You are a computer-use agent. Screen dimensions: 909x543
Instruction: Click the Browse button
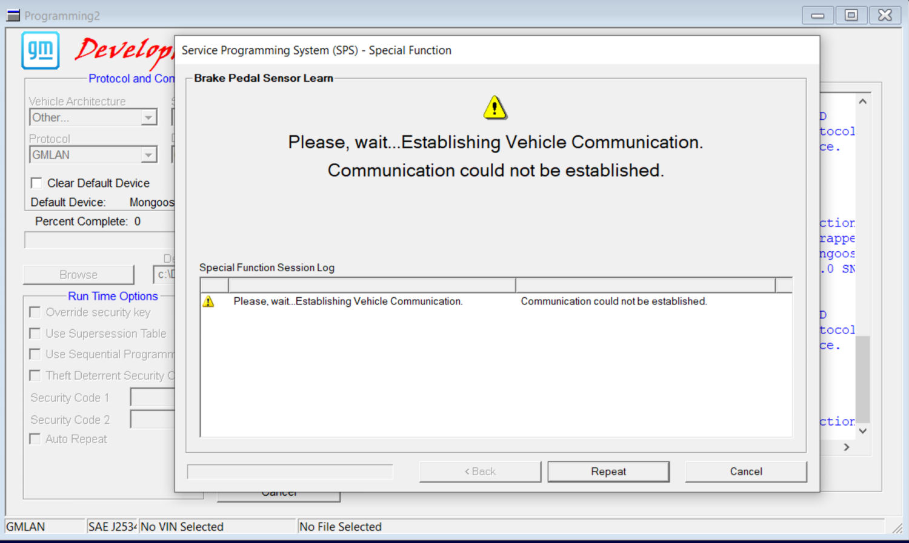[78, 275]
